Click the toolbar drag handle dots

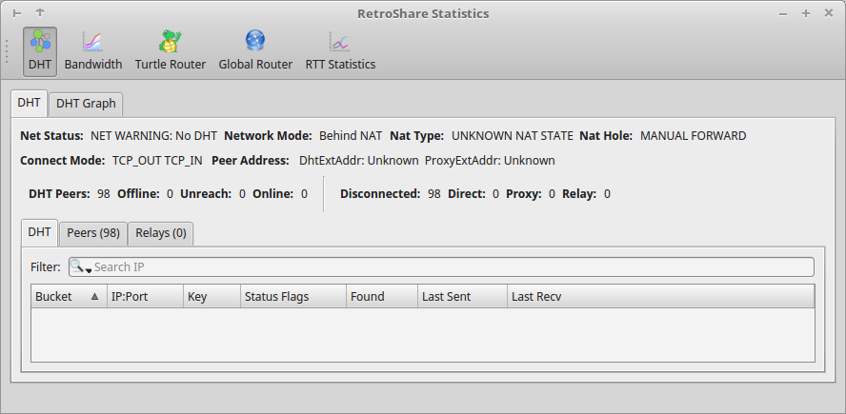click(7, 51)
